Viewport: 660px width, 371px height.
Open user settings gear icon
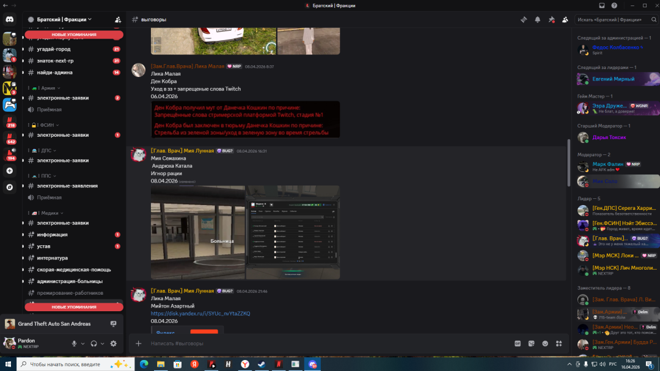pos(113,344)
